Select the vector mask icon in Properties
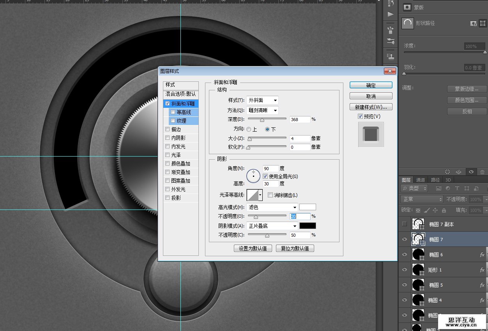488x331 pixels. 483,23
